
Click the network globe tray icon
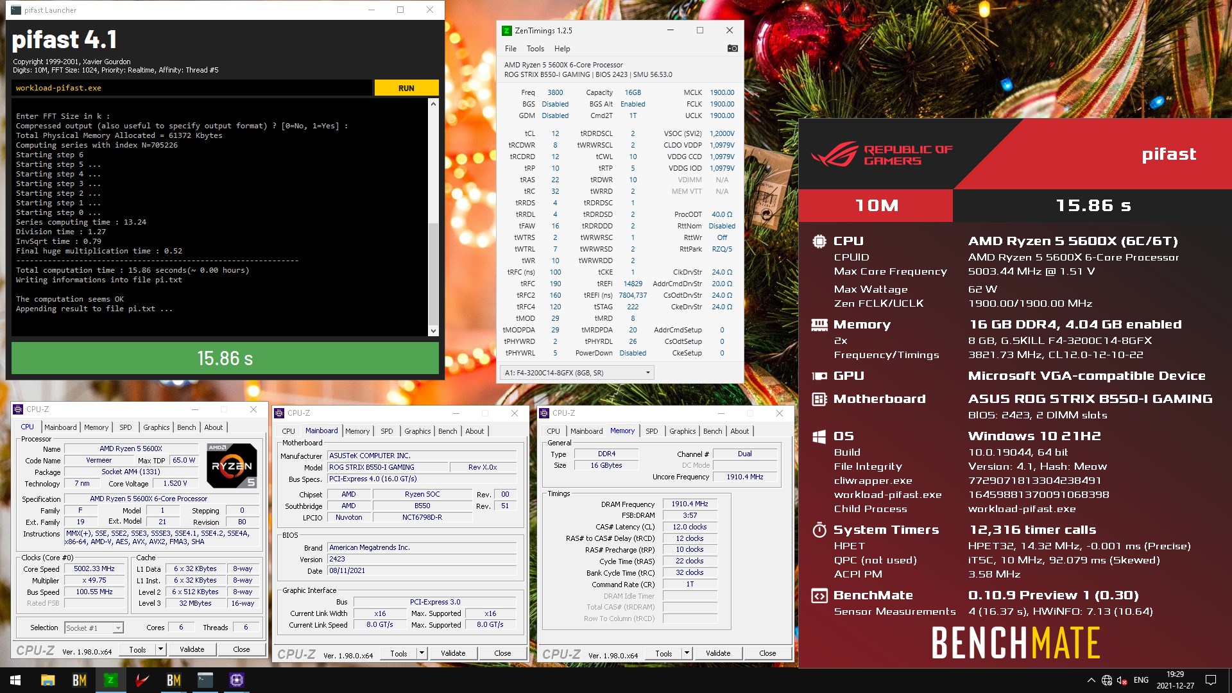1107,680
